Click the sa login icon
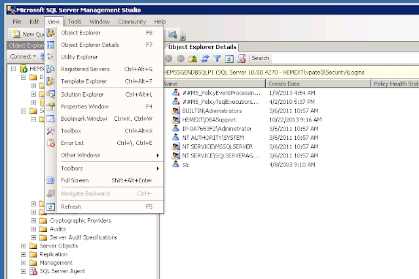 tap(175, 164)
